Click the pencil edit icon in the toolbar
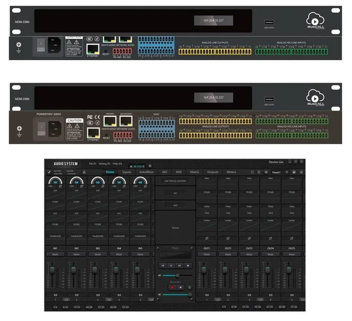This screenshot has height=321, width=352. pos(49,172)
